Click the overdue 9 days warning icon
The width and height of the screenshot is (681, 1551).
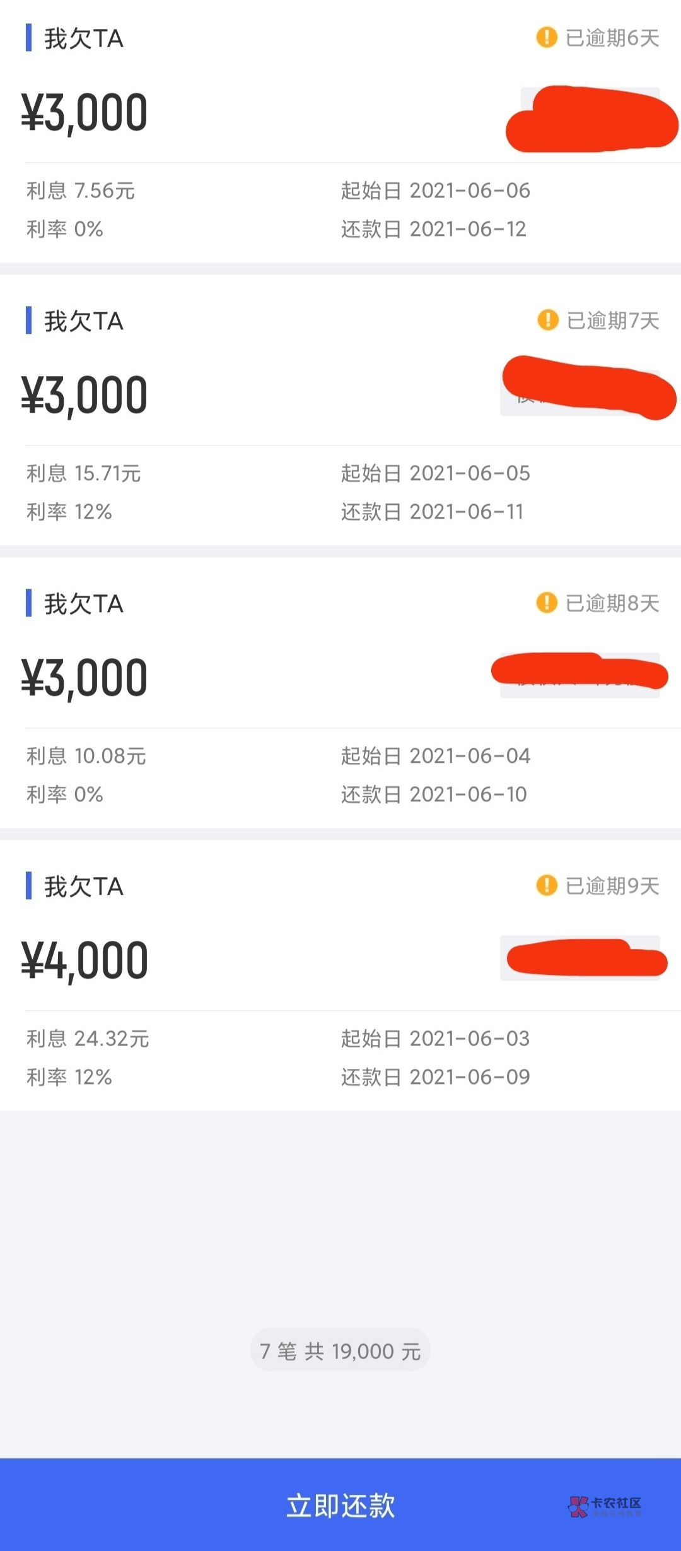coord(547,885)
